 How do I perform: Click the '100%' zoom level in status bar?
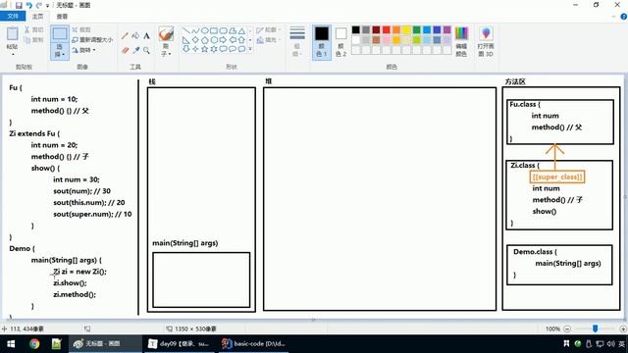click(552, 329)
